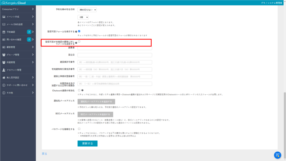Click the 予約確認 badge showing 2
Viewport: 286px width, 161px height.
pyautogui.click(x=29, y=32)
